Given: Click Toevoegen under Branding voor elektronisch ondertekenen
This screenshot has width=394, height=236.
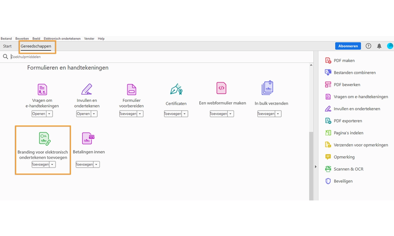Looking at the screenshot, I should tap(40, 165).
